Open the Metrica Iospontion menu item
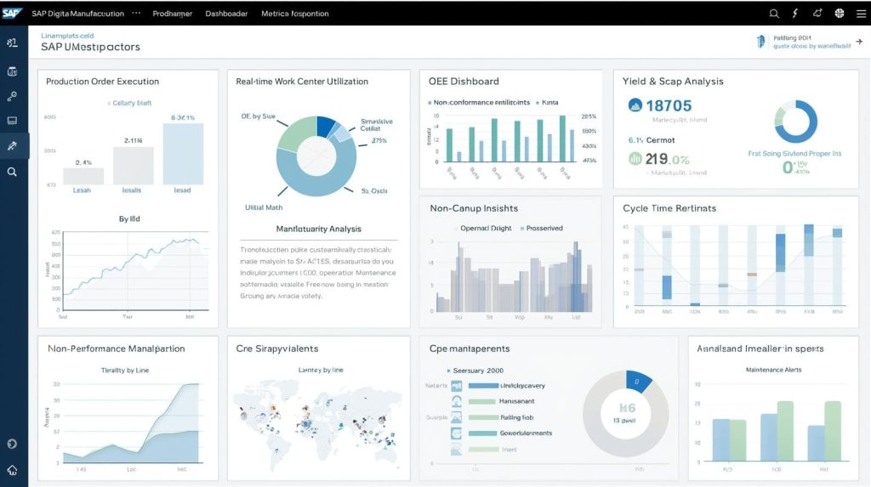Image resolution: width=871 pixels, height=487 pixels. [x=297, y=14]
